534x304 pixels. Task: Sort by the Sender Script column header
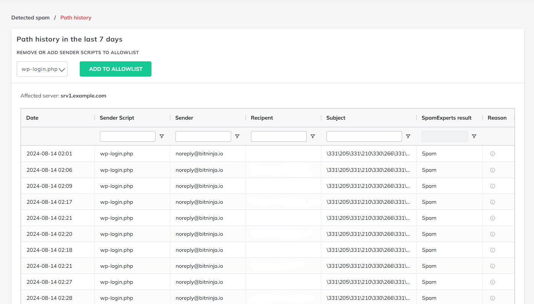click(117, 118)
